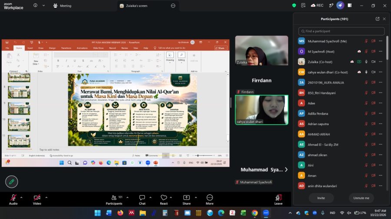Change view with the layout icon
The width and height of the screenshot is (391, 219).
[350, 6]
